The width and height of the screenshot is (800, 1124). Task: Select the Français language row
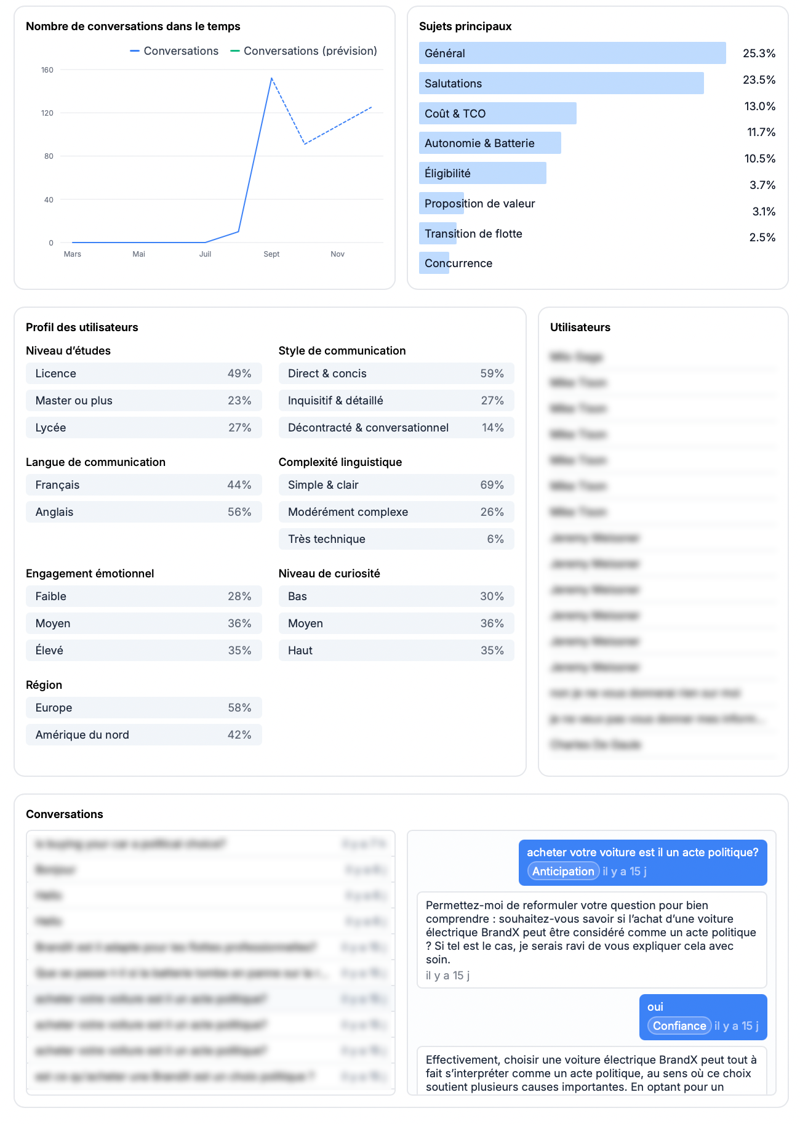coord(143,485)
